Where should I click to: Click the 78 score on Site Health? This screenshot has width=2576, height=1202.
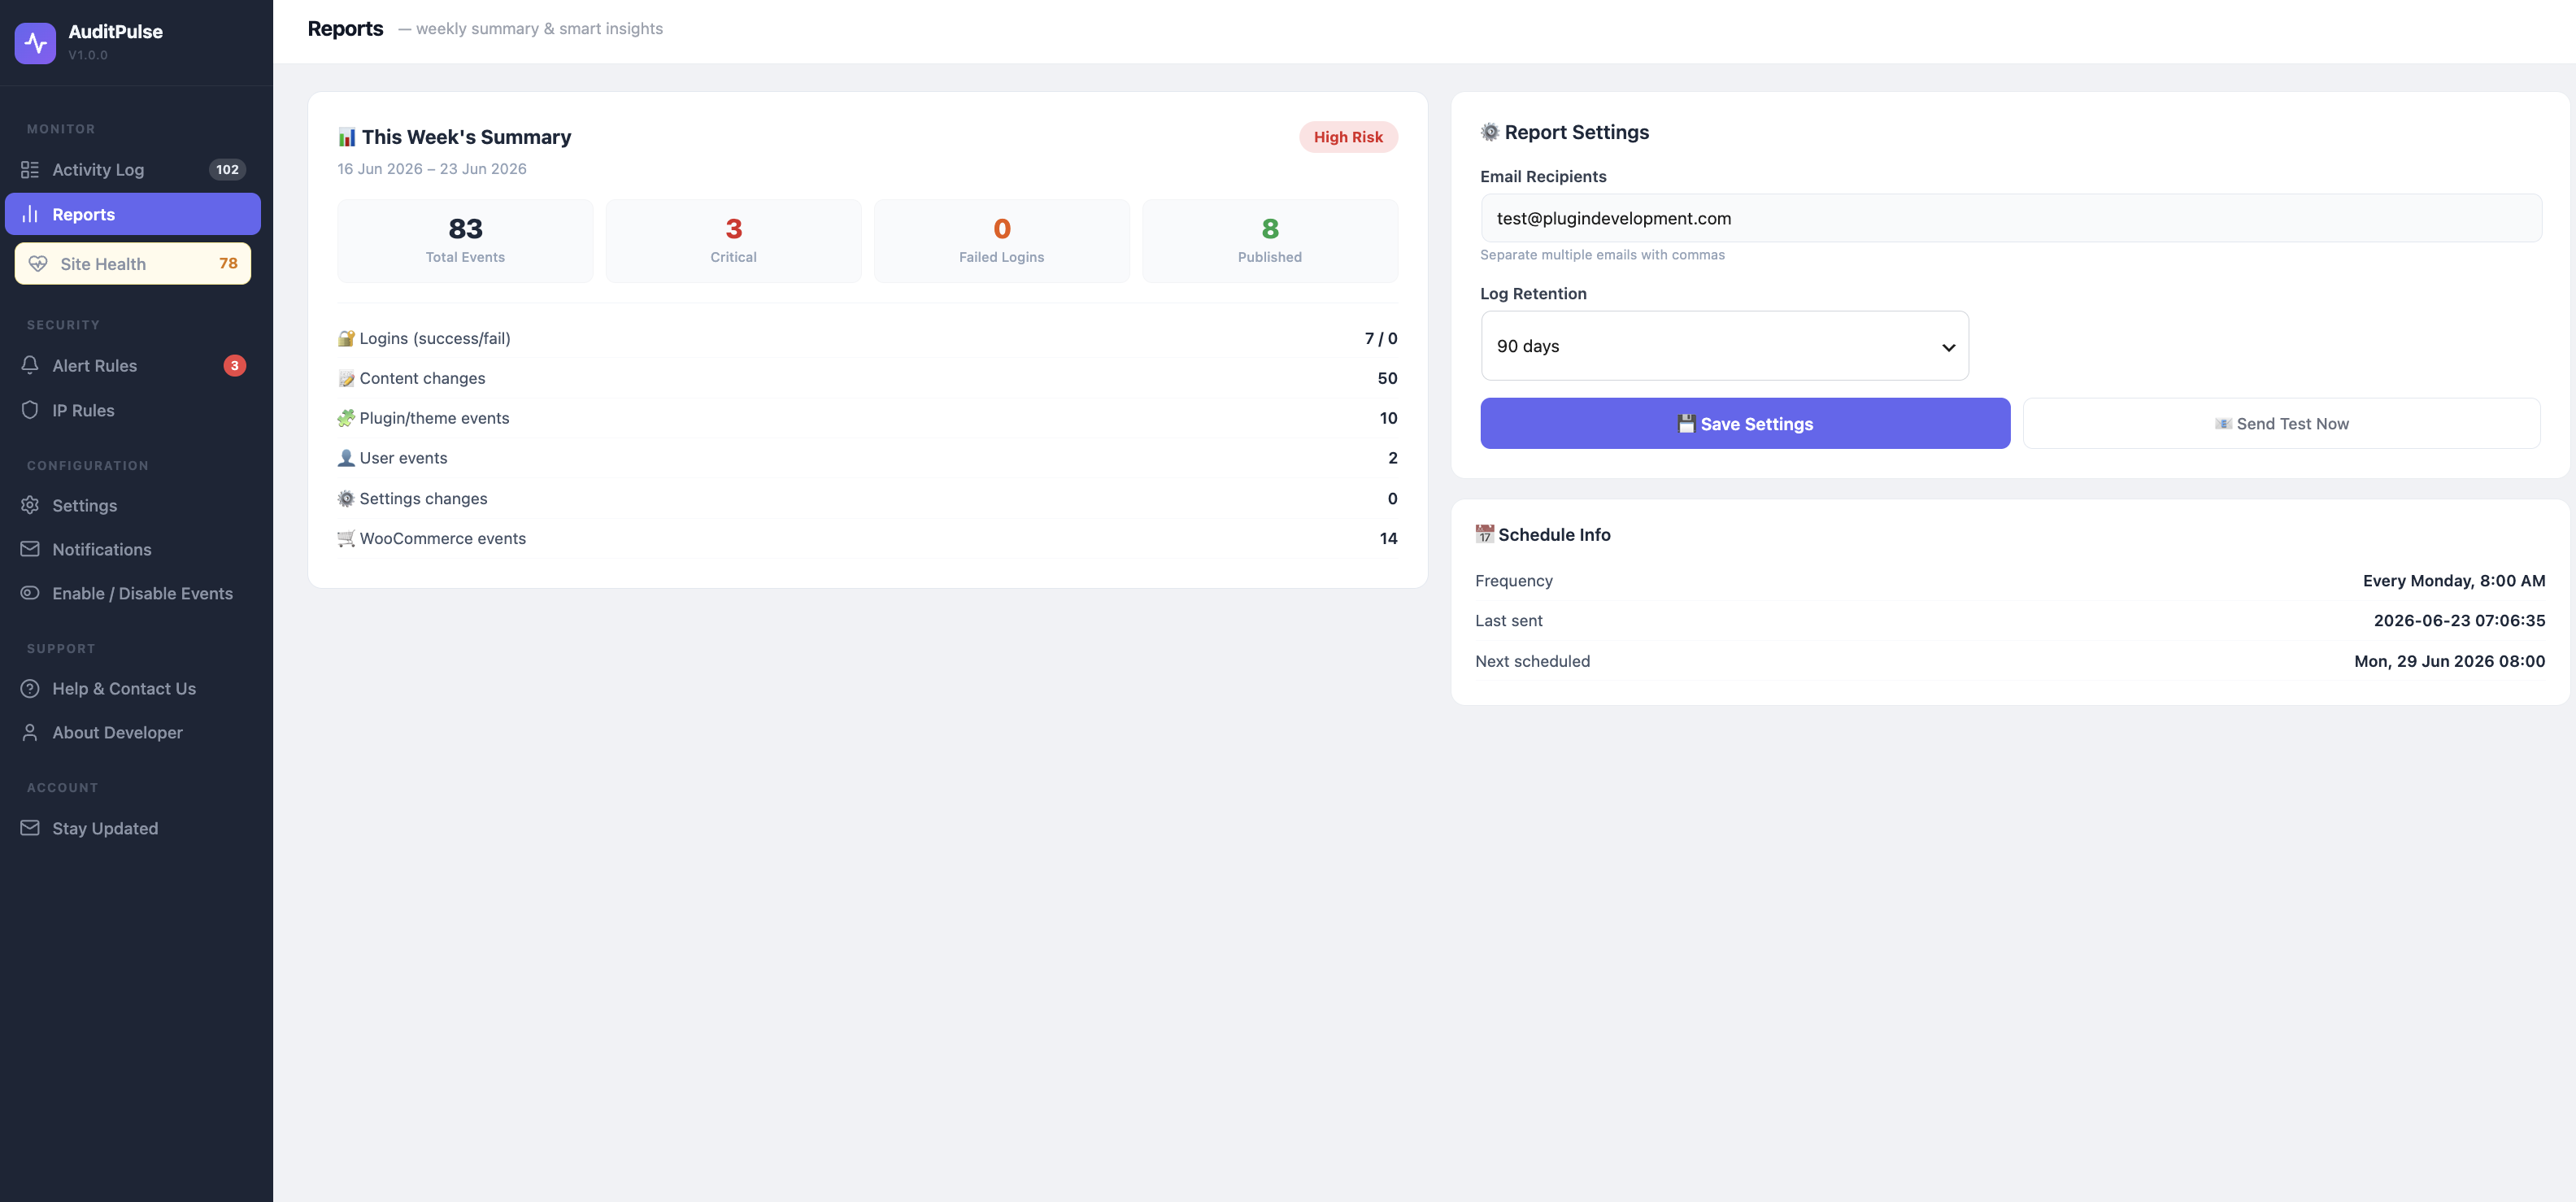228,264
